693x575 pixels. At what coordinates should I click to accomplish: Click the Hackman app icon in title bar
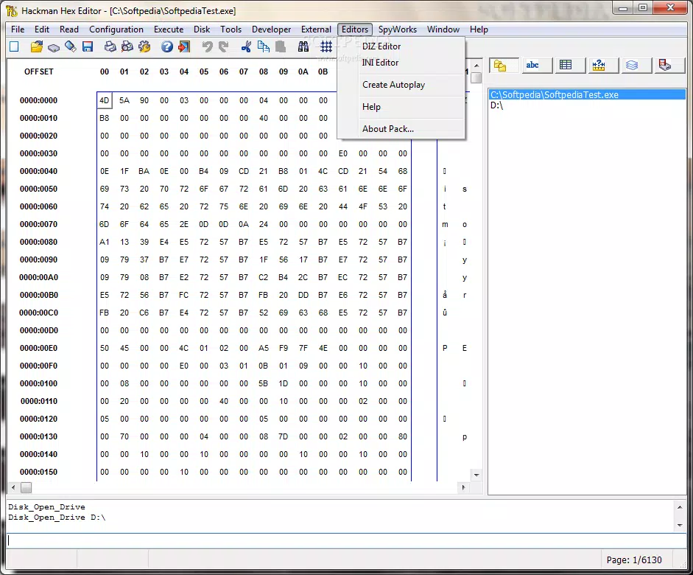pyautogui.click(x=12, y=10)
